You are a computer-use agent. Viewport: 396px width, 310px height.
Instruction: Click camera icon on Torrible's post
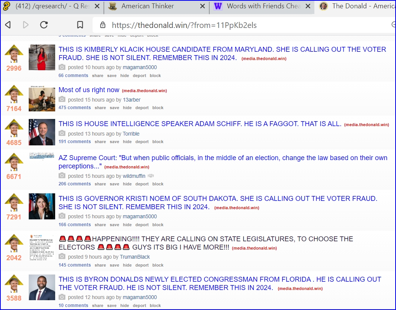(62, 133)
